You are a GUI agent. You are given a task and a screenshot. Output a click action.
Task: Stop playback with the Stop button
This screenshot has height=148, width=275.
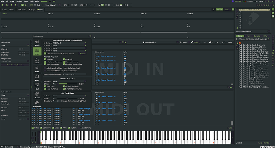[12, 5]
